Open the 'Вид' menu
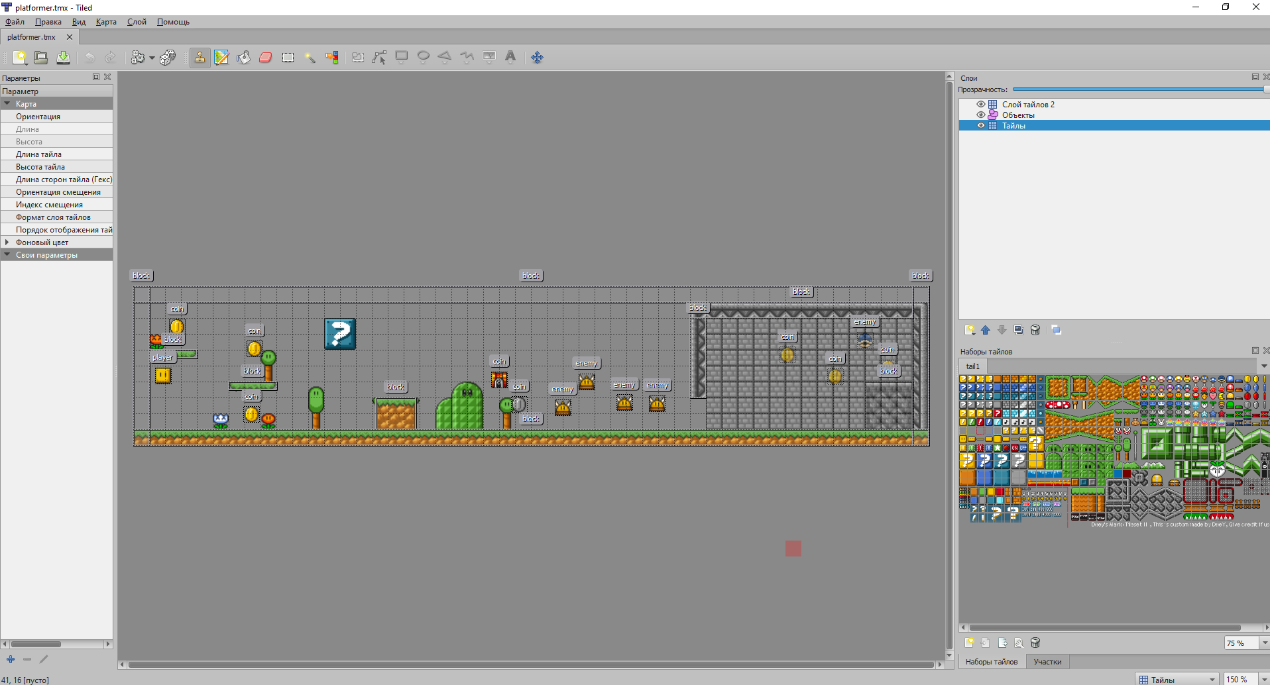The height and width of the screenshot is (685, 1270). point(79,22)
